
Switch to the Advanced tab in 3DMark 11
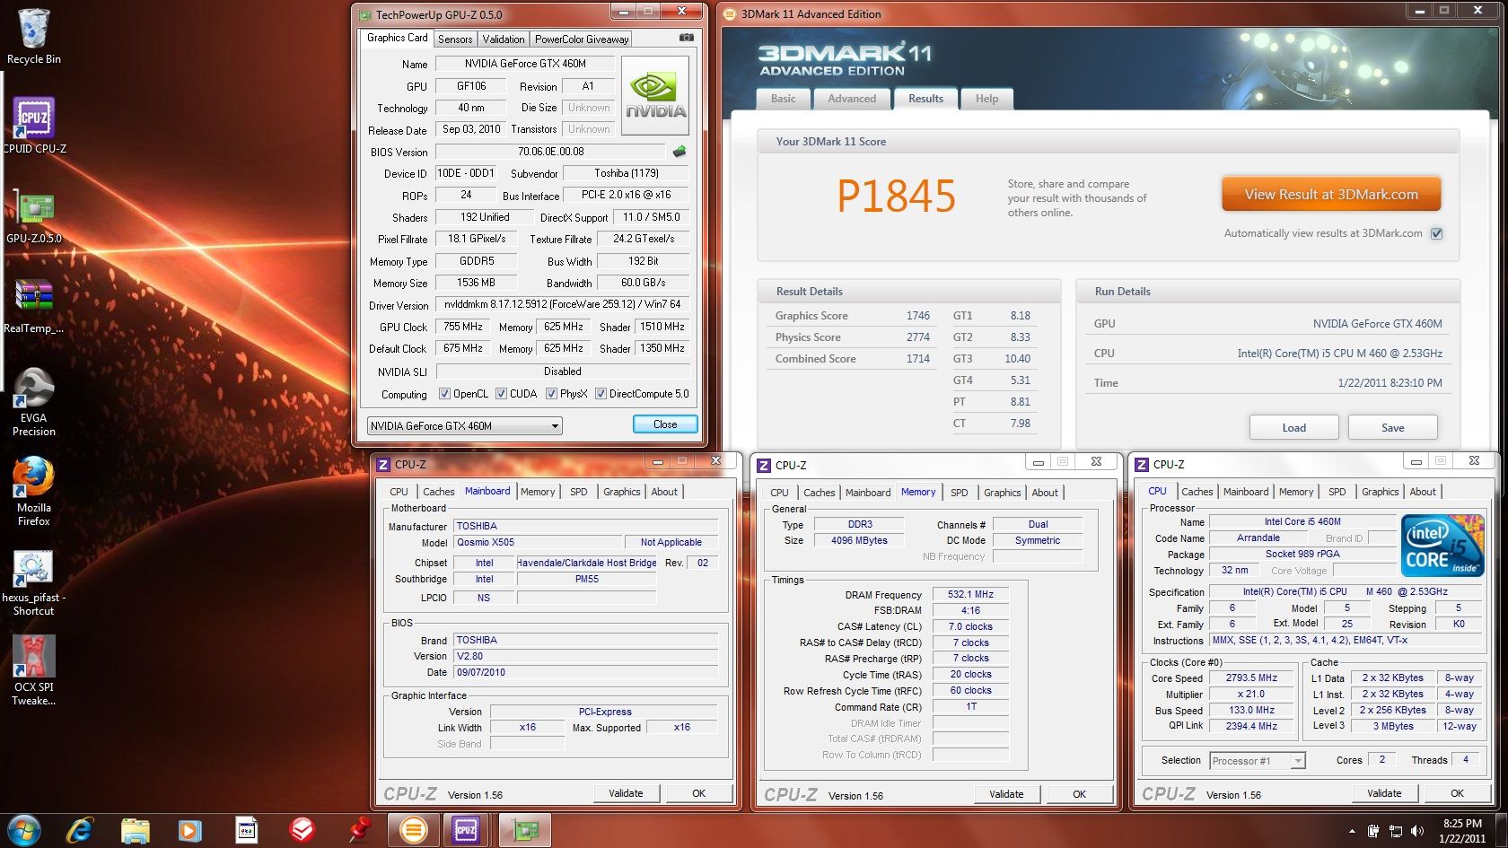click(852, 99)
